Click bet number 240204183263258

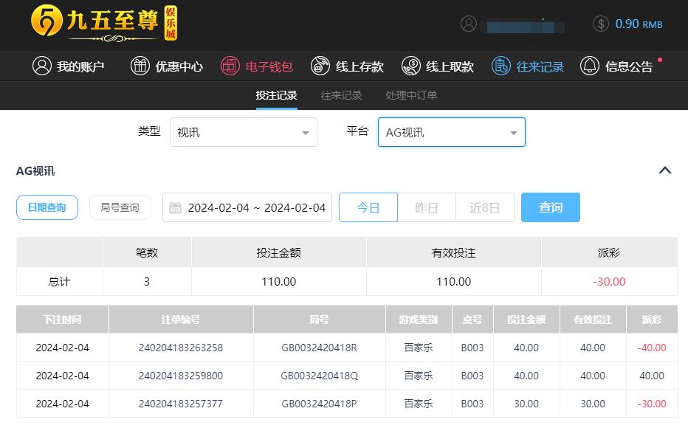click(x=181, y=348)
